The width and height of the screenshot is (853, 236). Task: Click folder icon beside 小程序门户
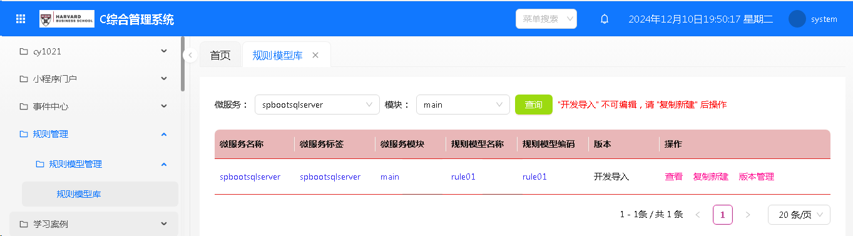(24, 79)
